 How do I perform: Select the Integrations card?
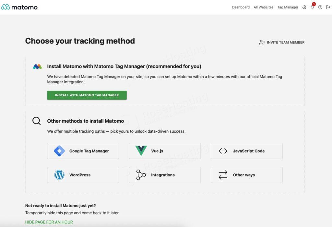165,175
